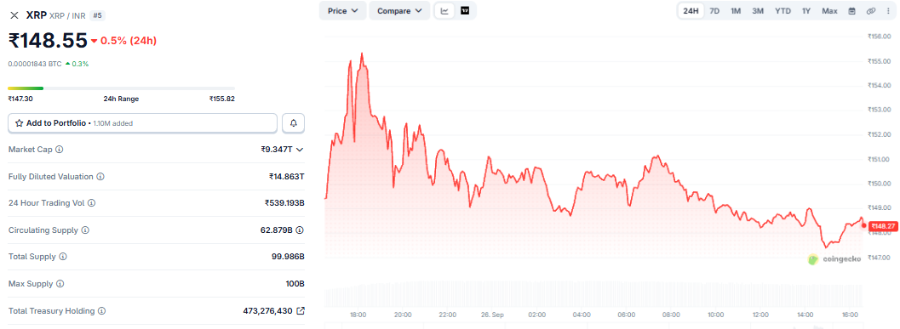The image size is (900, 329).
Task: Open external link icon beside 473,276,430
Action: [x=301, y=310]
